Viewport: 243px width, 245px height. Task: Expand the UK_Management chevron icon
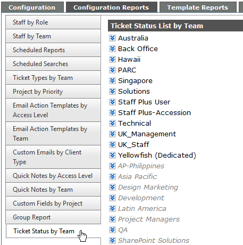click(x=112, y=134)
